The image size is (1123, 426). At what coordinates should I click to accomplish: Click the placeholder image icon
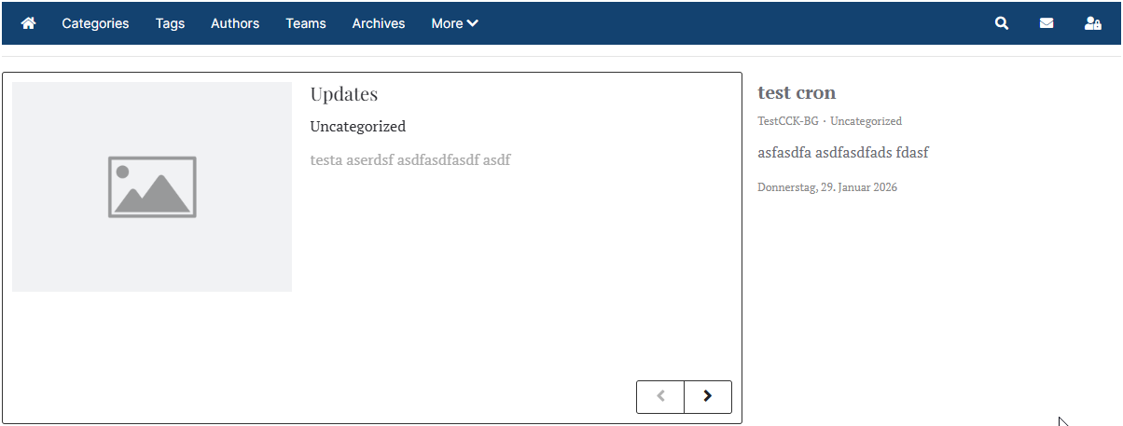(152, 186)
